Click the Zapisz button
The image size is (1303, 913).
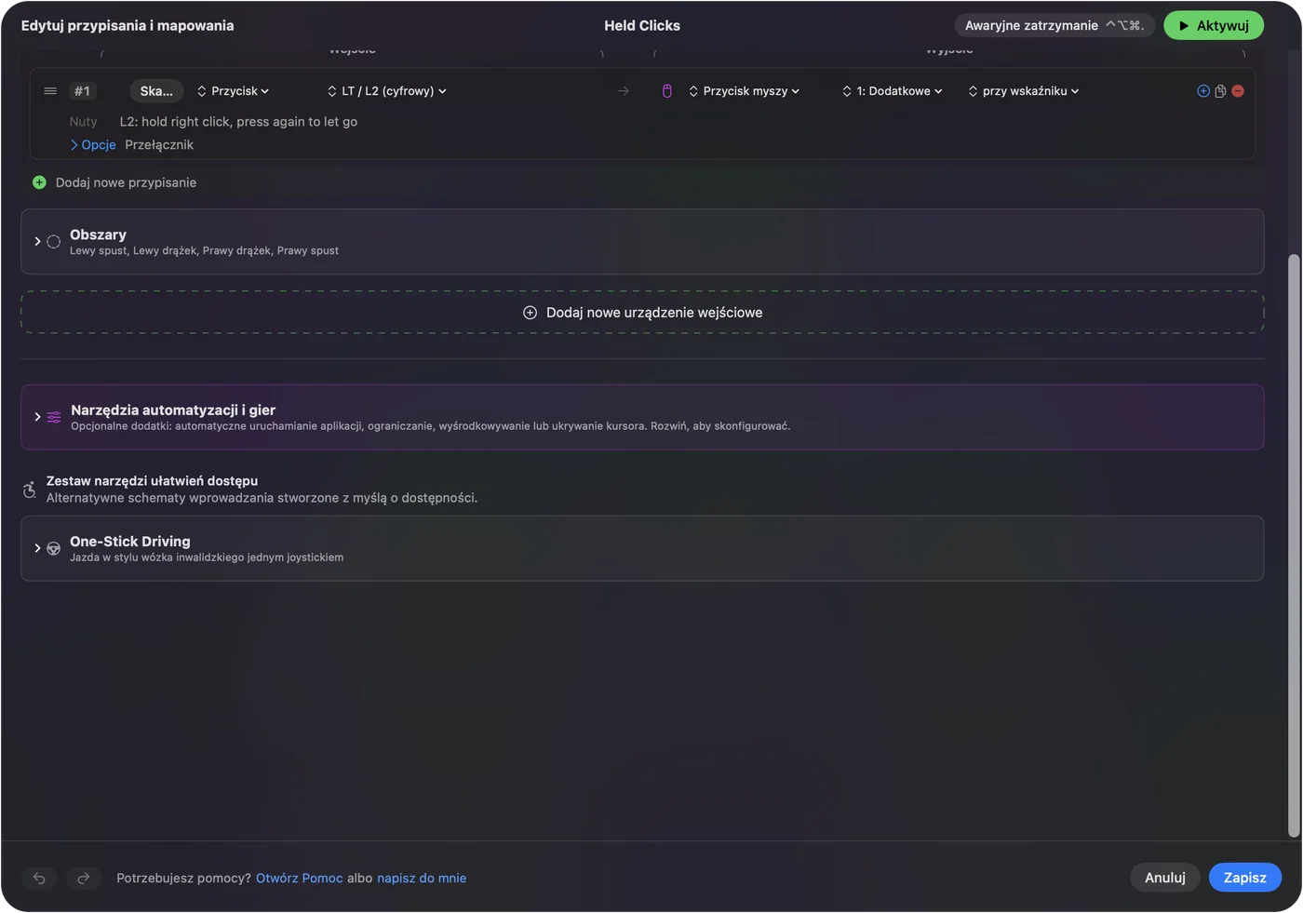tap(1244, 878)
